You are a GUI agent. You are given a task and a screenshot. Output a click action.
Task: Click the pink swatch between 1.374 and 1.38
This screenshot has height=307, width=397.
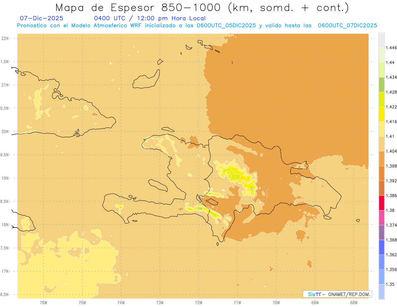point(381,218)
